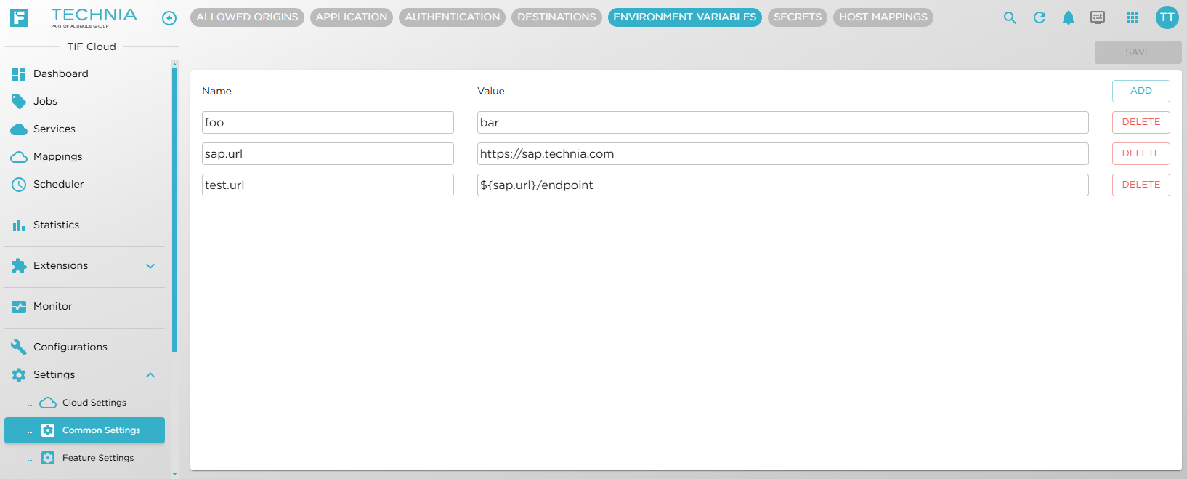Click the Common Settings gear box icon
Viewport: 1187px width, 479px height.
[x=48, y=430]
